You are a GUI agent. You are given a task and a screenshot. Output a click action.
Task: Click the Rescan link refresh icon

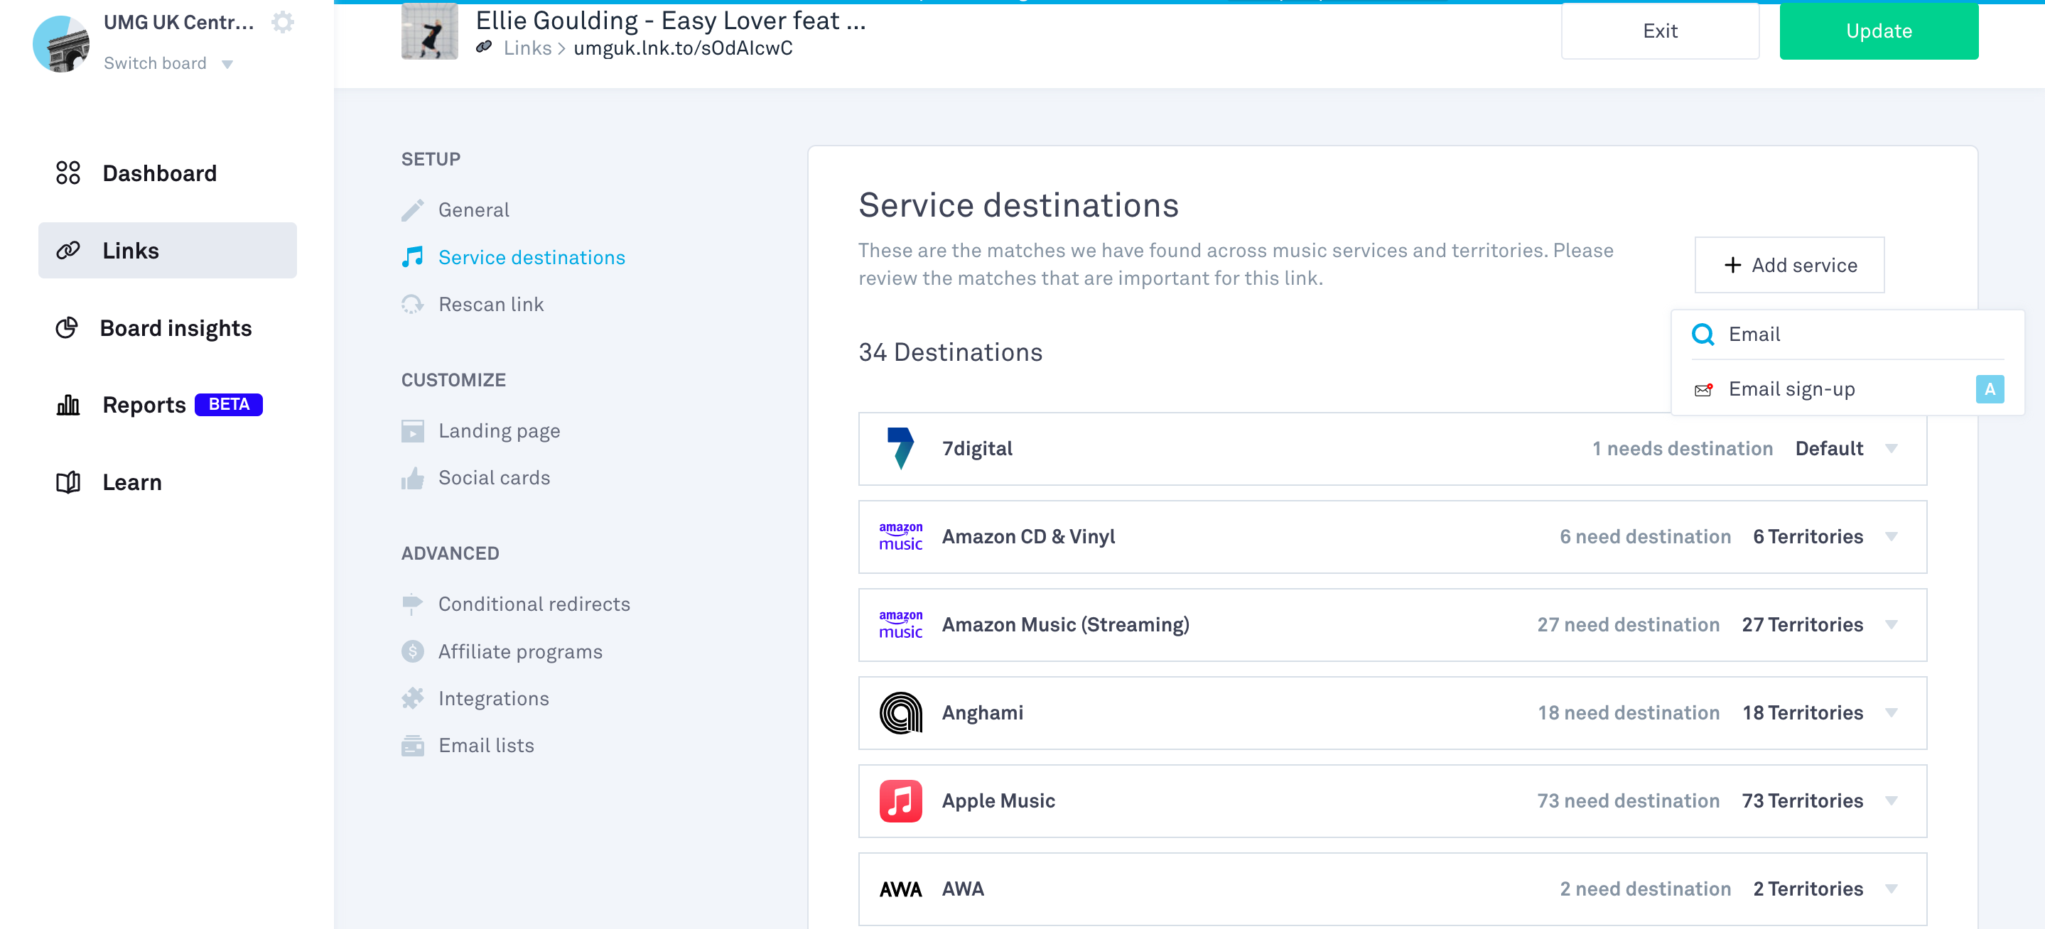click(x=412, y=304)
